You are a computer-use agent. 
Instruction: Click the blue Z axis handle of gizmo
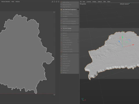click(119, 42)
